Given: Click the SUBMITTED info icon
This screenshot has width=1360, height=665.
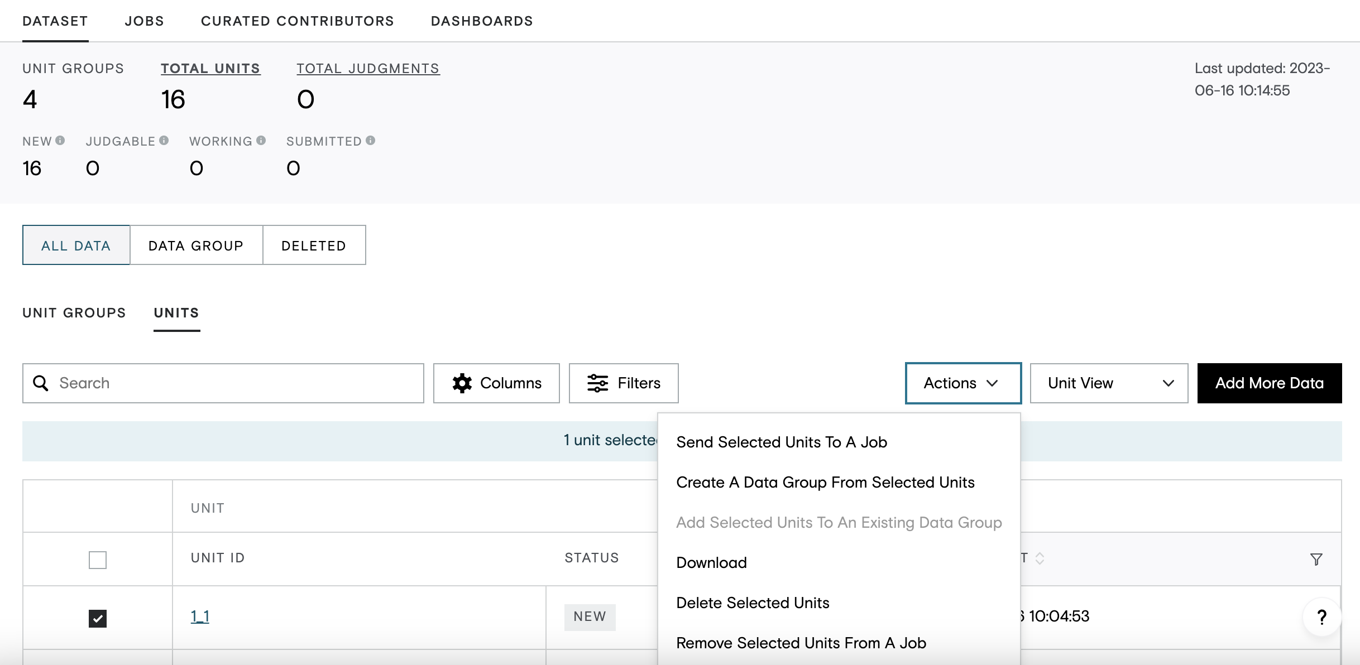Looking at the screenshot, I should pyautogui.click(x=370, y=141).
